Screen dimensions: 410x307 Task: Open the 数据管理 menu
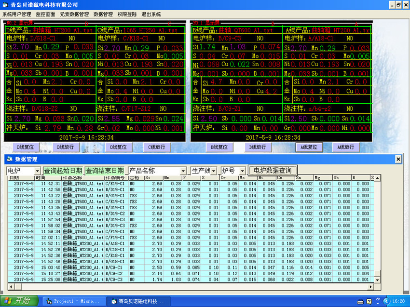[103, 14]
